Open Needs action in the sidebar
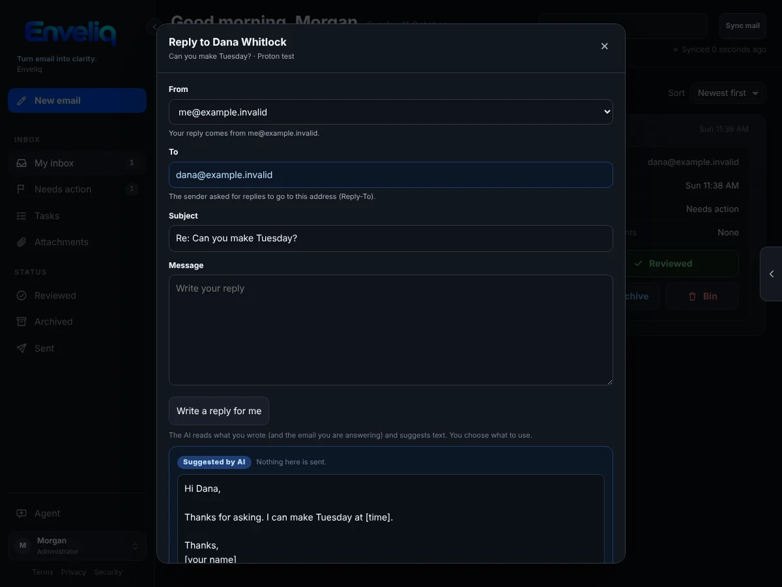 point(77,189)
